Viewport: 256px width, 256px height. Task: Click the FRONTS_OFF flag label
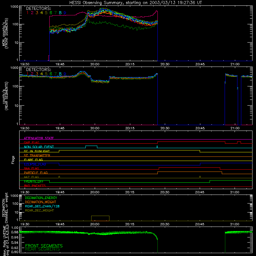point(34,181)
